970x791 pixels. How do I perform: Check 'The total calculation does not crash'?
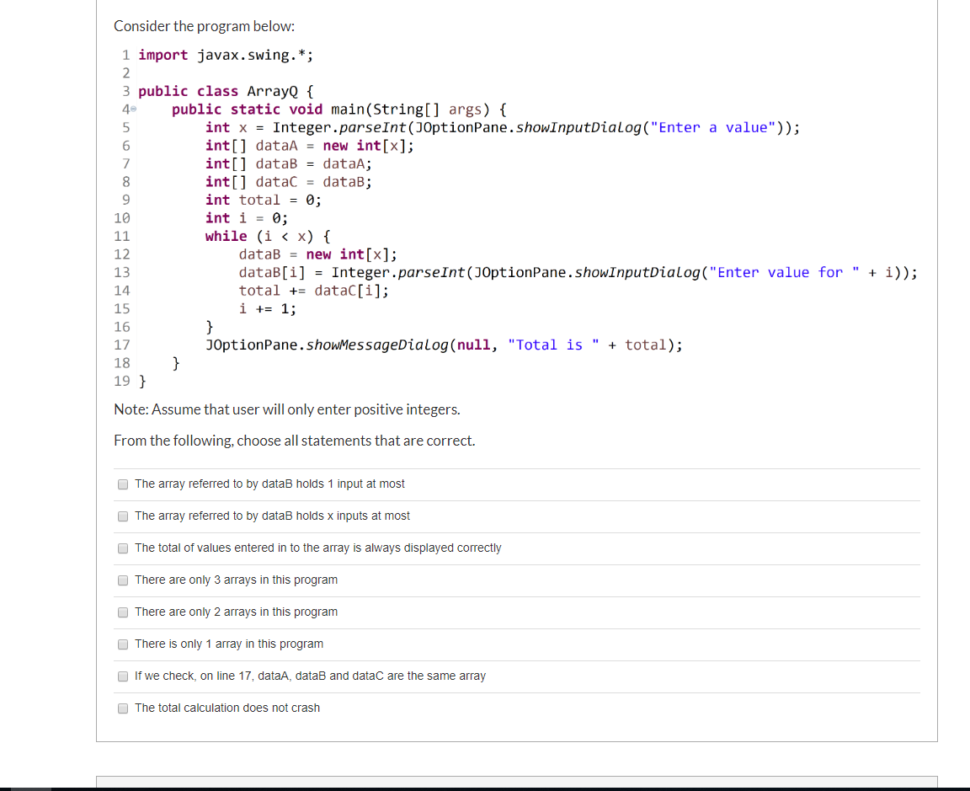point(123,708)
